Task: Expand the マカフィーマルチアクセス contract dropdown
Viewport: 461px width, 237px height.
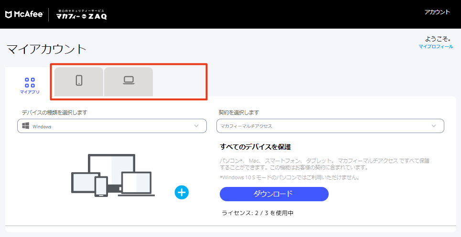Action: tap(330, 126)
